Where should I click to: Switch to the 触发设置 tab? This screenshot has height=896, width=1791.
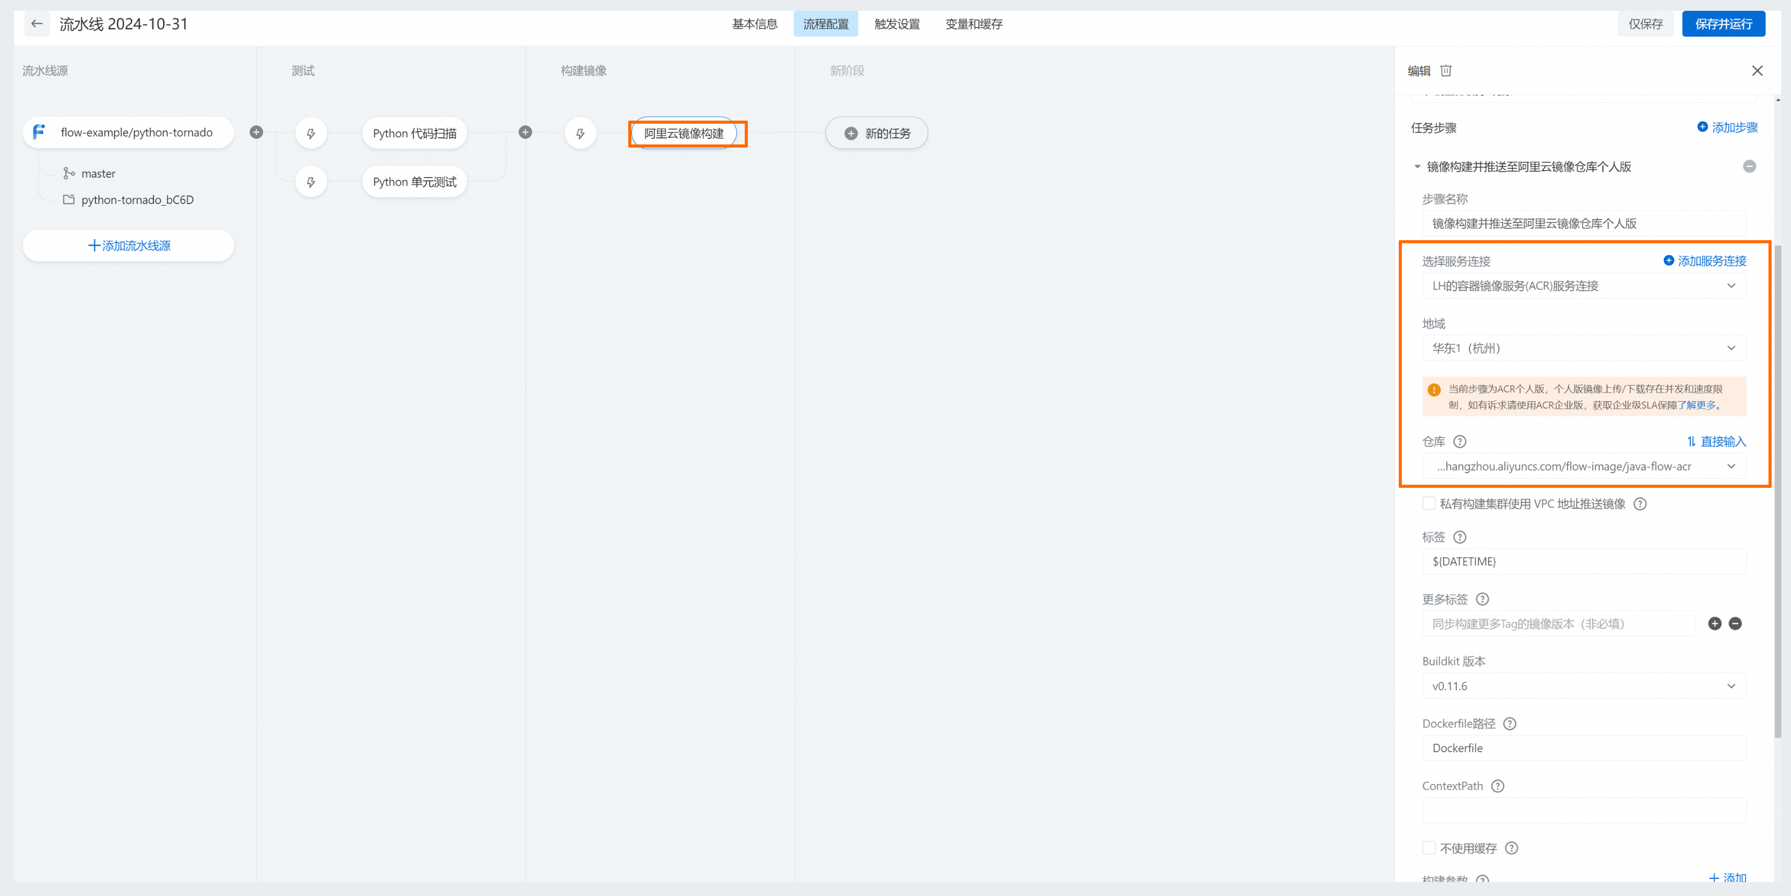pyautogui.click(x=897, y=24)
